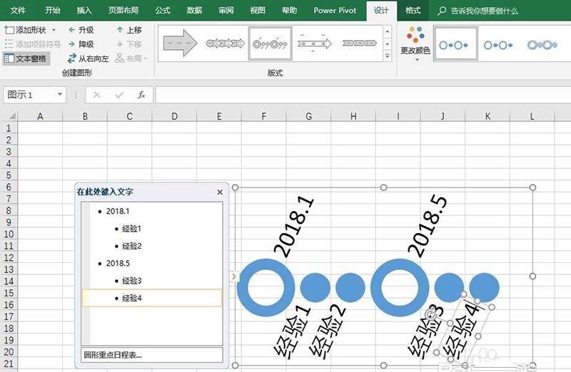Viewport: 571px width, 372px height.
Task: Click the 经验1 label in diagram
Action: coord(292,331)
